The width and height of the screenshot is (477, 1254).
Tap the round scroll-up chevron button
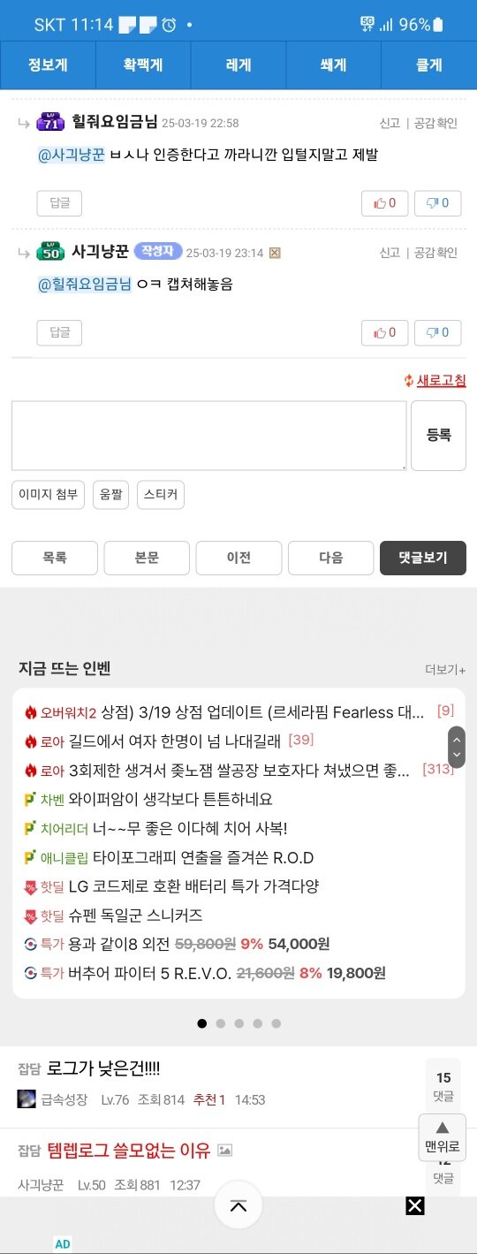238,1205
